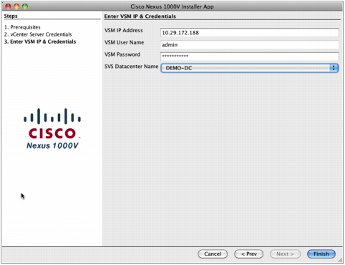
Task: Open the SVS Datacenter Name dropdown
Action: (250, 68)
